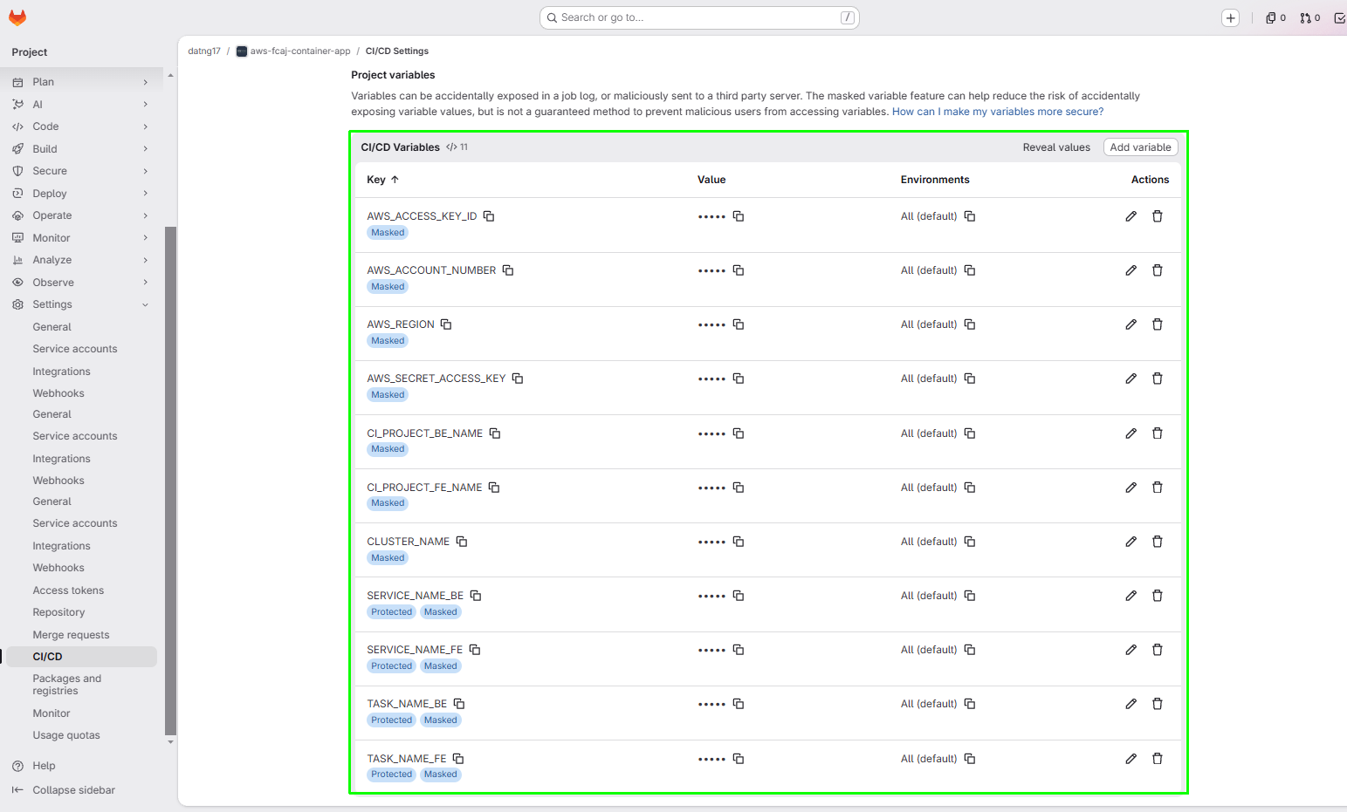Image resolution: width=1347 pixels, height=812 pixels.
Task: Sort variables by Key column
Action: pos(382,180)
